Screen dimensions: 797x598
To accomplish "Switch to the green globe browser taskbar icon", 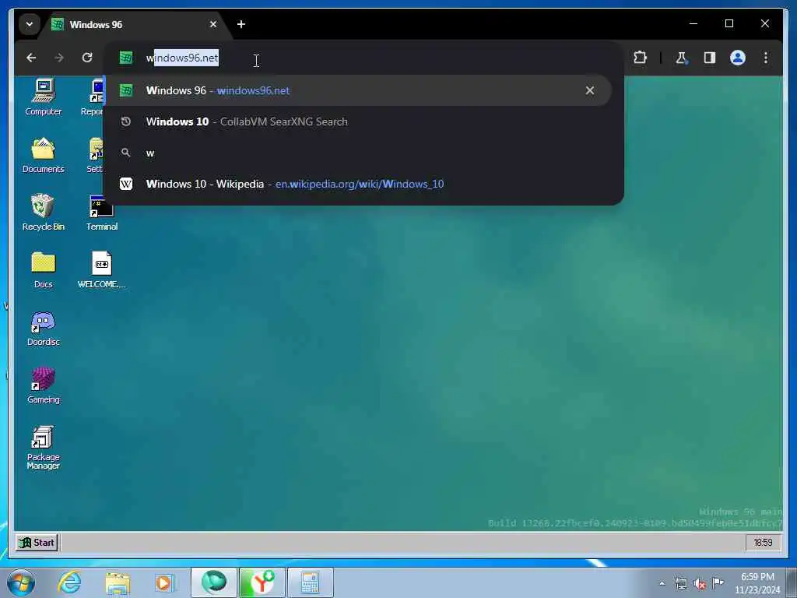I will [214, 582].
